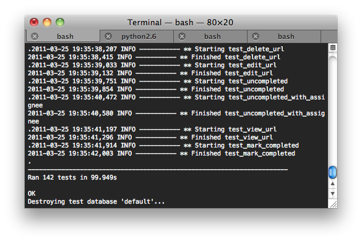
Task: Close the Terminal window with the red button
Action: pyautogui.click(x=34, y=22)
